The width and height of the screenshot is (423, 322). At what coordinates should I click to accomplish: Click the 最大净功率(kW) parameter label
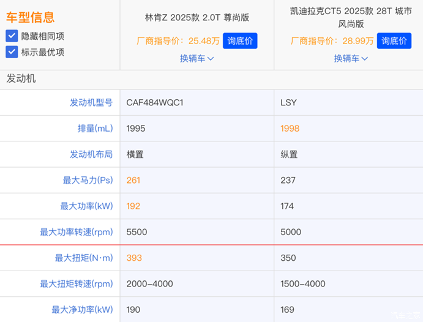click(x=82, y=310)
